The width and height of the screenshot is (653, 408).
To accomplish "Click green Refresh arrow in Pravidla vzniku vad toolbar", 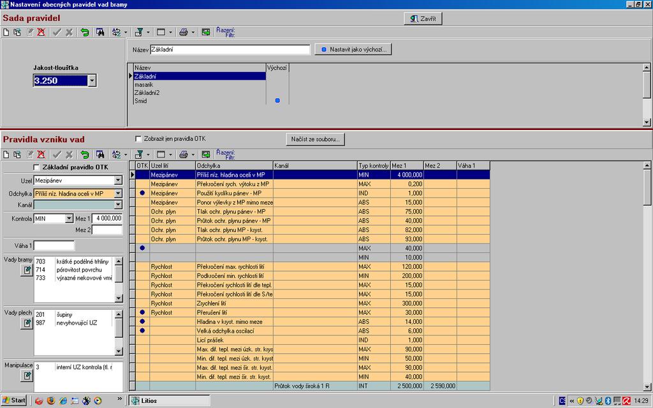I will (85, 154).
